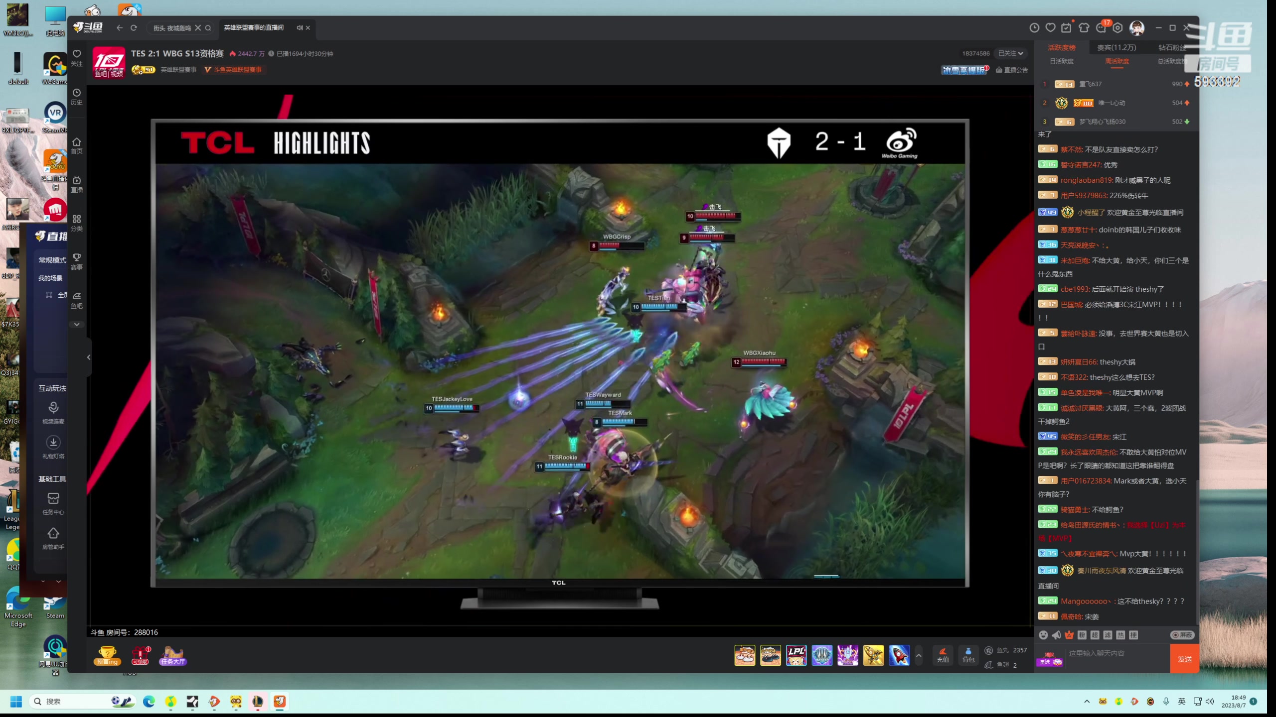The height and width of the screenshot is (717, 1276).
Task: Clear the search box text
Action: coord(198,28)
